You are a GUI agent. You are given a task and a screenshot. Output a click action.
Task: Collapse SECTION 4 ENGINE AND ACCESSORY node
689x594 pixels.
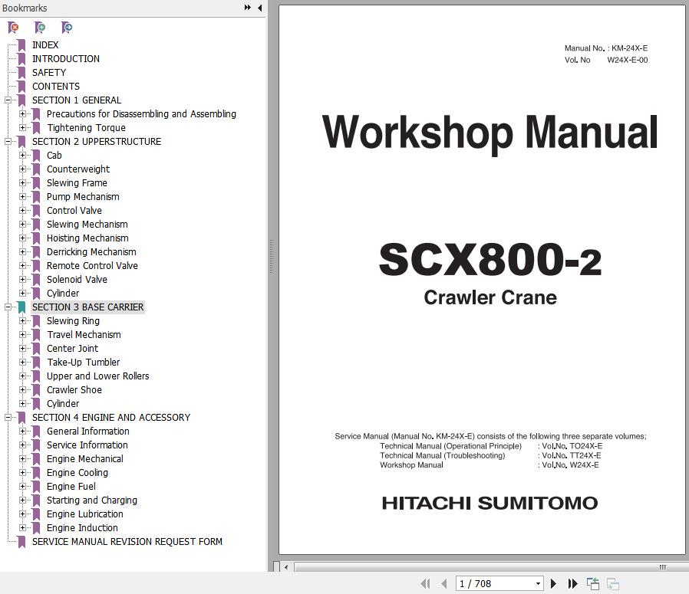click(x=8, y=418)
